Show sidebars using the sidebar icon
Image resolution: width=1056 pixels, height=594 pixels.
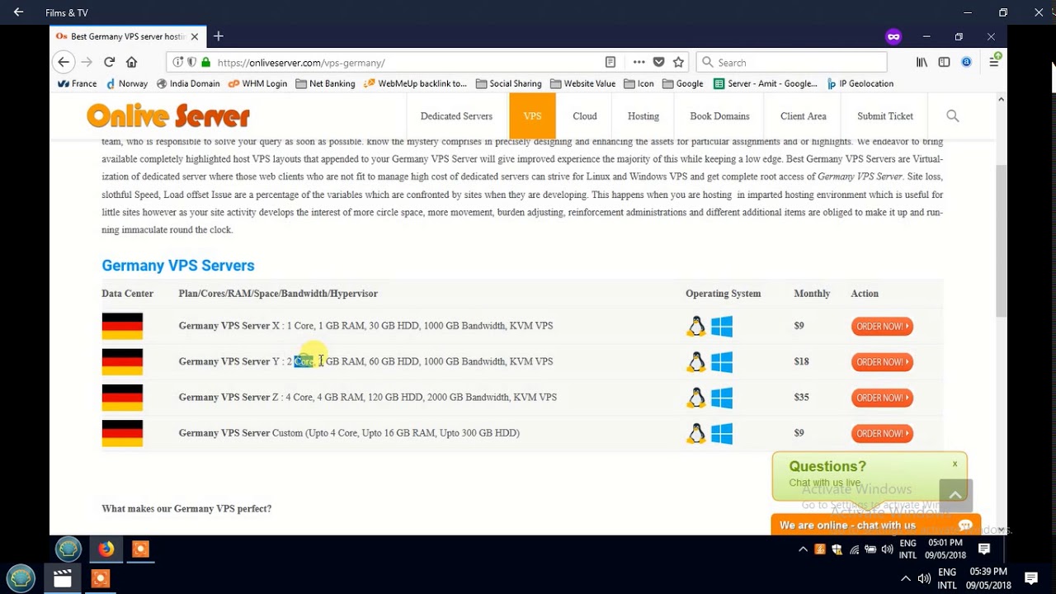pyautogui.click(x=944, y=62)
